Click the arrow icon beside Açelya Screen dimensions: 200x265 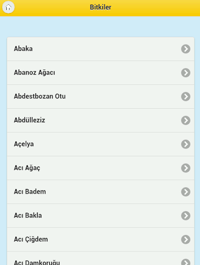click(186, 144)
